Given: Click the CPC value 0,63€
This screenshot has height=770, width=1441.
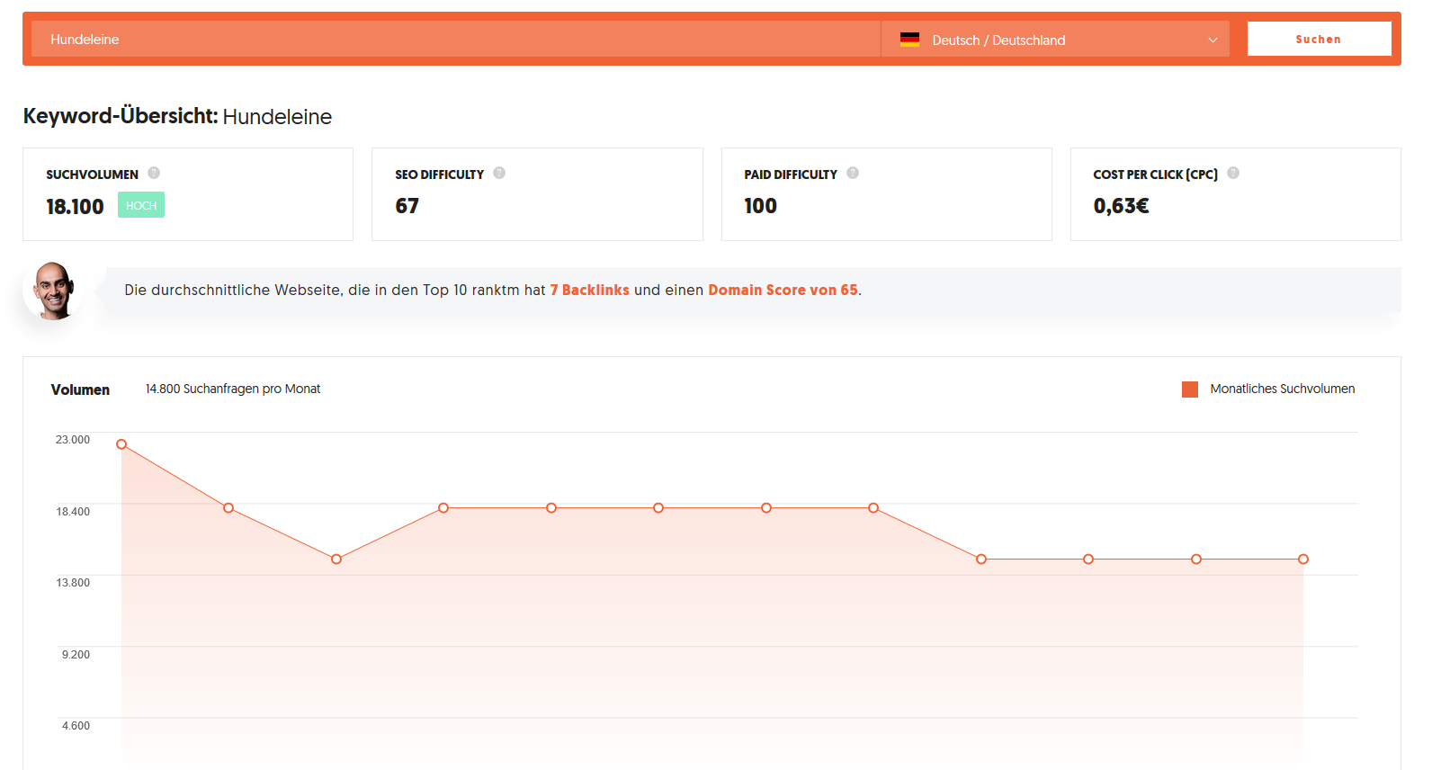Looking at the screenshot, I should tap(1121, 206).
